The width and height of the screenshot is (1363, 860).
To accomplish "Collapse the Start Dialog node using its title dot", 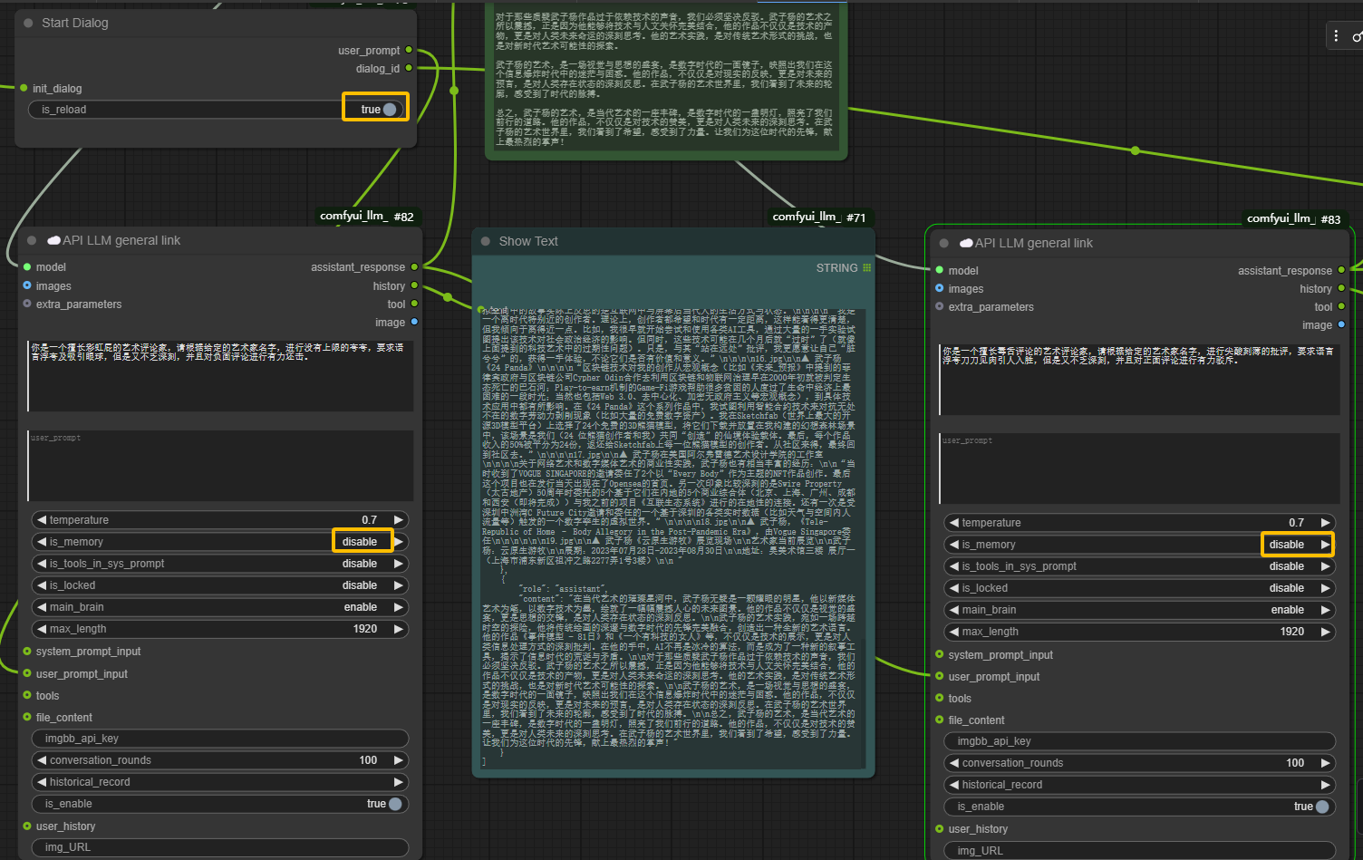I will [x=28, y=23].
